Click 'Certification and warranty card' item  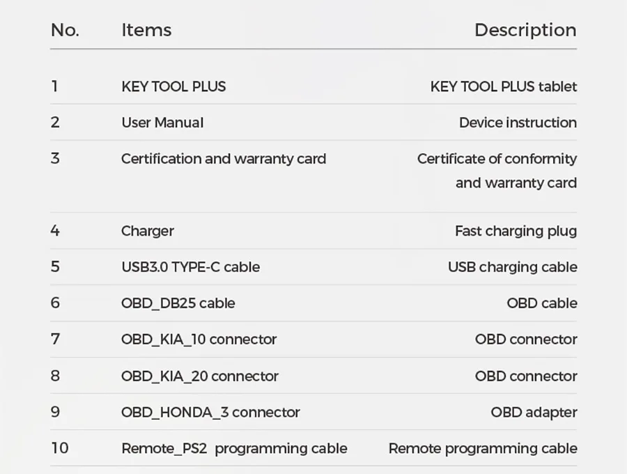(223, 159)
